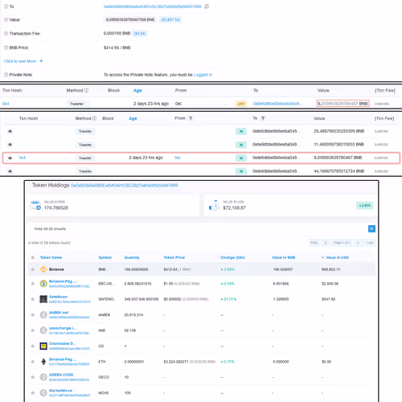The image size is (402, 402).
Task: Click the Page 1 of 1 indicator
Action: tap(342, 243)
